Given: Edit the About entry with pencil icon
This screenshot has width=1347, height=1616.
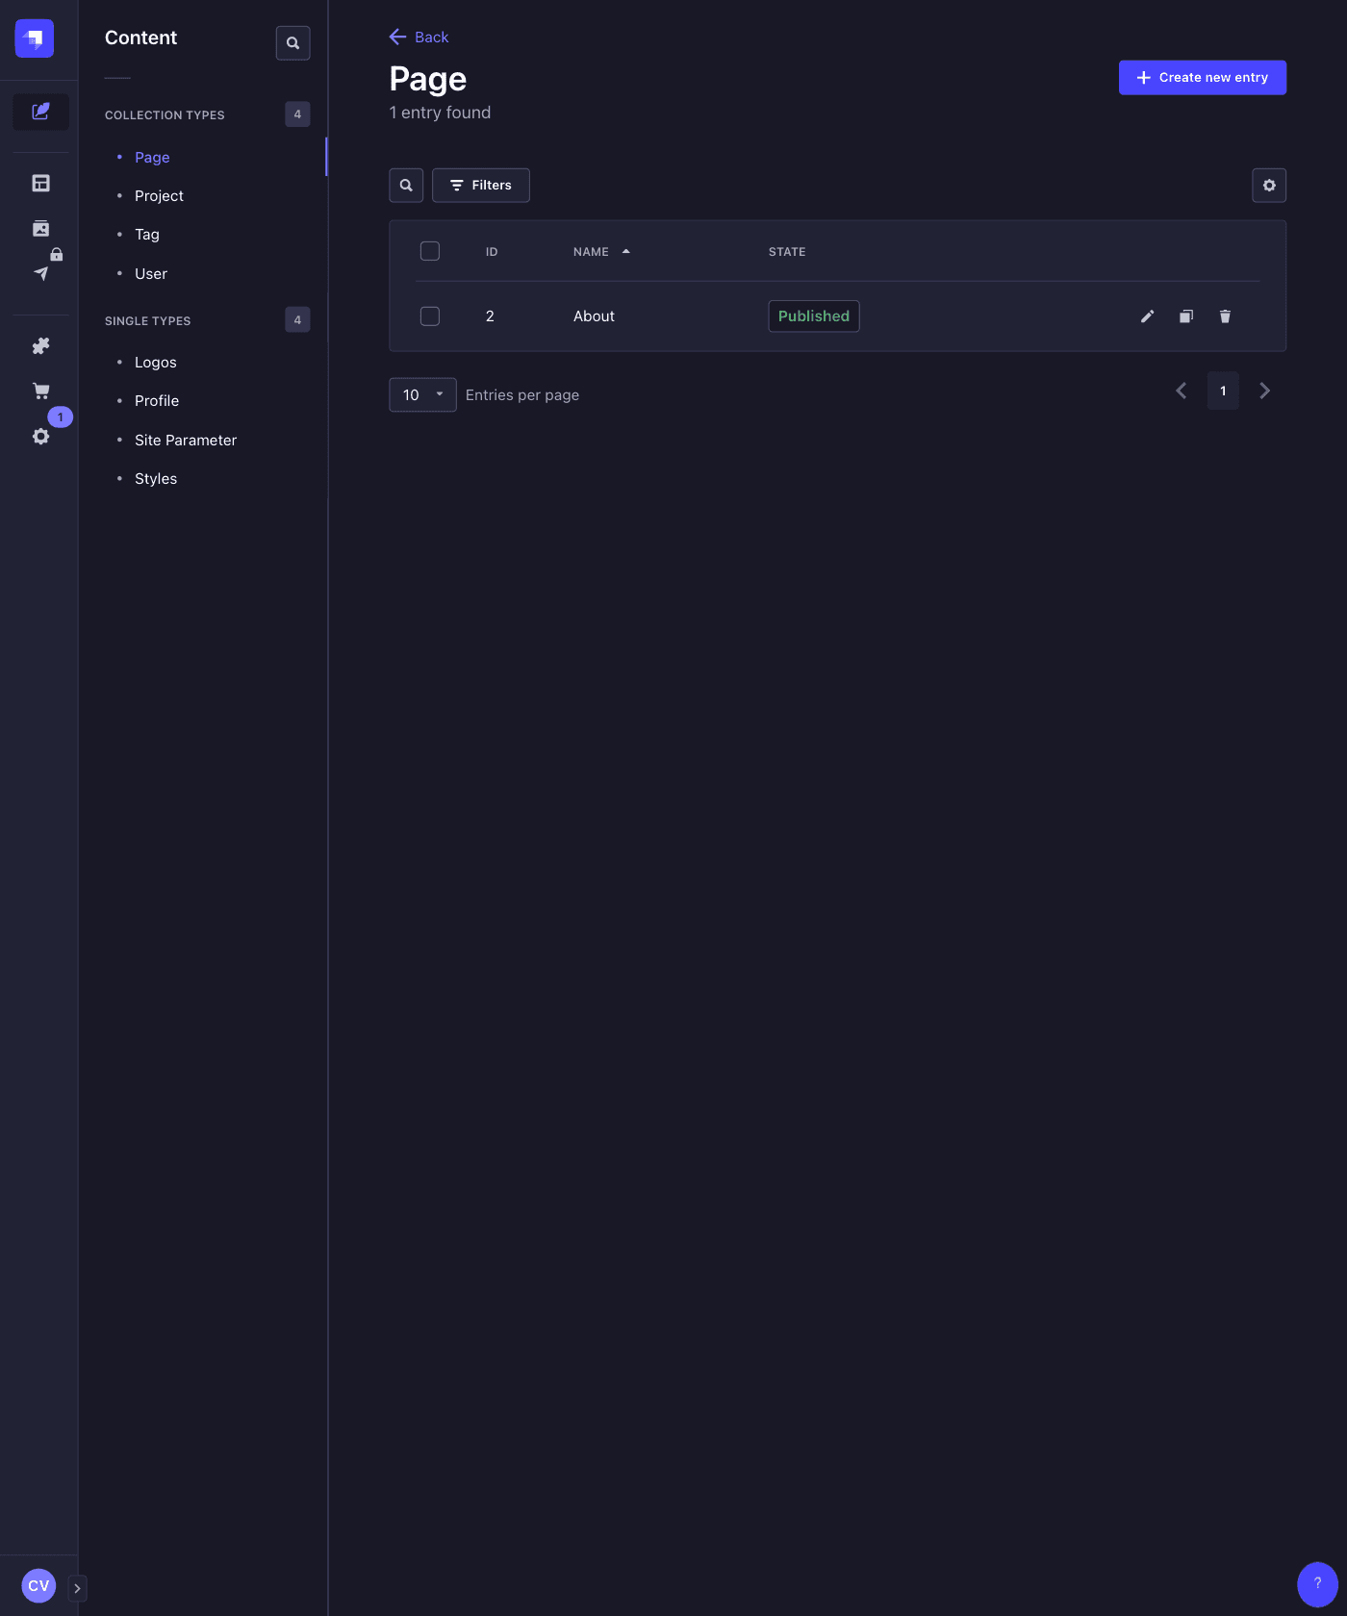Looking at the screenshot, I should [x=1147, y=316].
